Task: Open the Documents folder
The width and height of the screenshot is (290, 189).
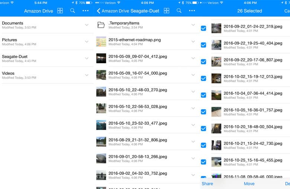Action: [47, 25]
